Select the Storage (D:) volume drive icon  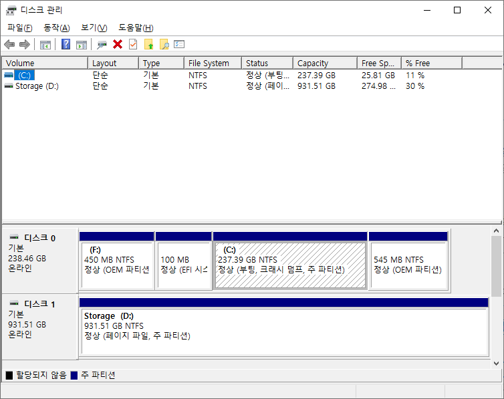point(9,86)
